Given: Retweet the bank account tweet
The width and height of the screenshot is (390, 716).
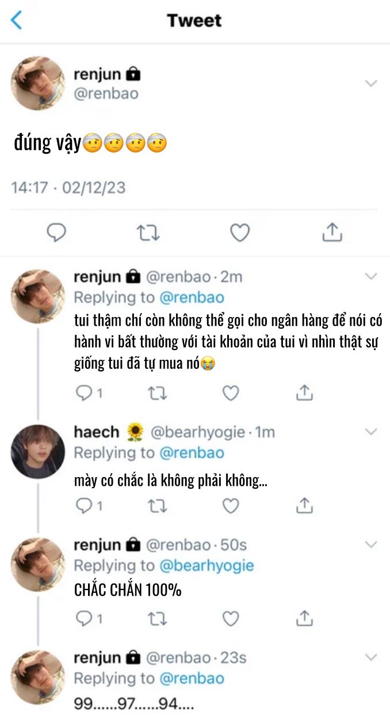Looking at the screenshot, I should [157, 393].
